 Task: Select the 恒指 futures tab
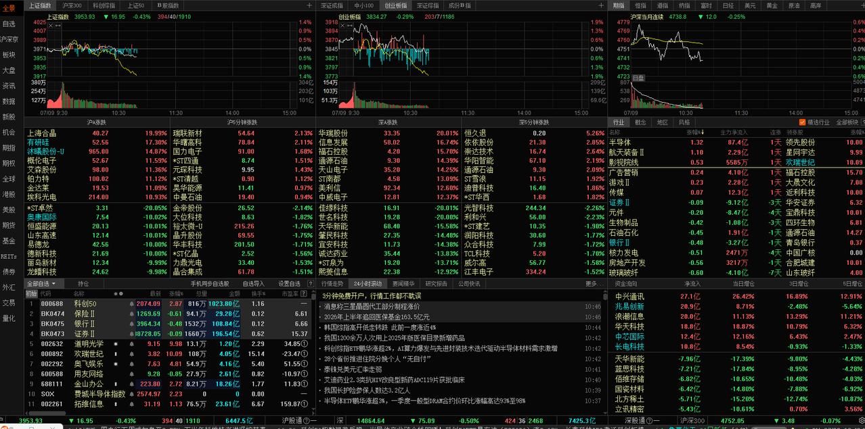pos(640,5)
